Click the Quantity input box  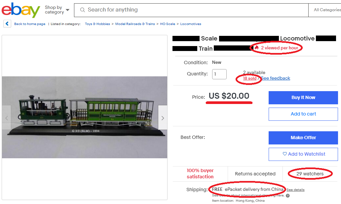[219, 74]
